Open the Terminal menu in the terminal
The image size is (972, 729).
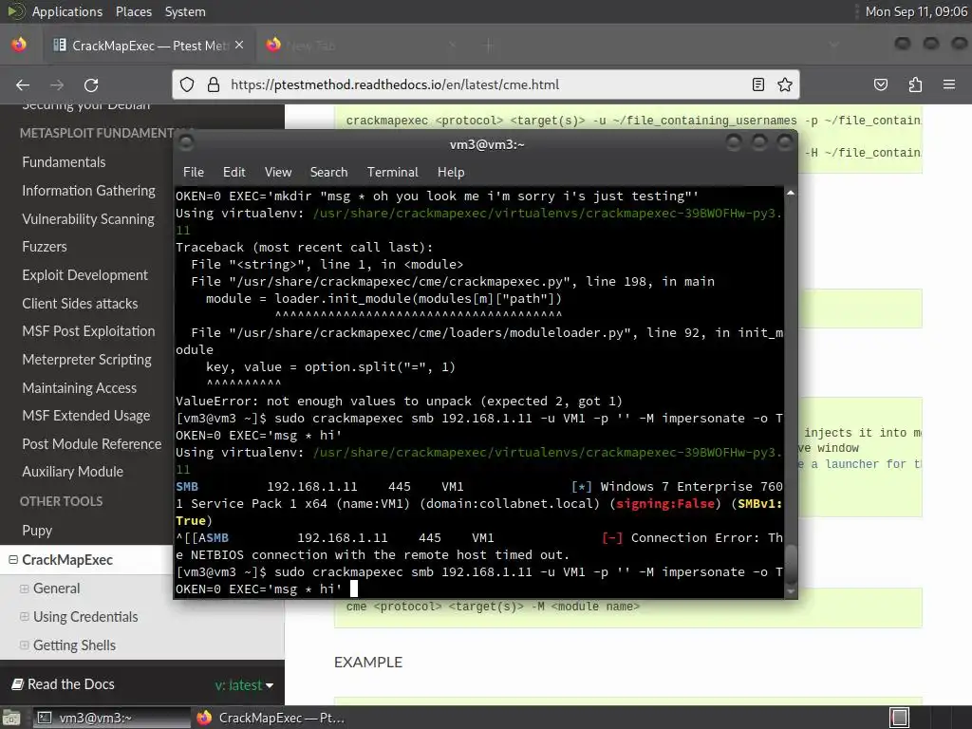pos(392,172)
